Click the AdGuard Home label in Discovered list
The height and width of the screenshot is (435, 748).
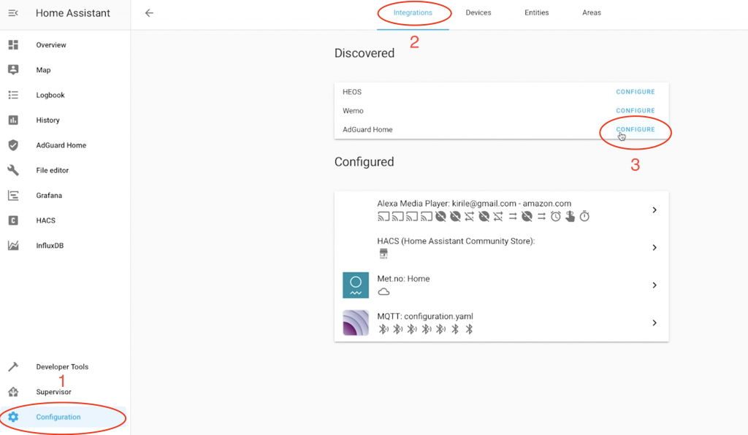point(367,130)
